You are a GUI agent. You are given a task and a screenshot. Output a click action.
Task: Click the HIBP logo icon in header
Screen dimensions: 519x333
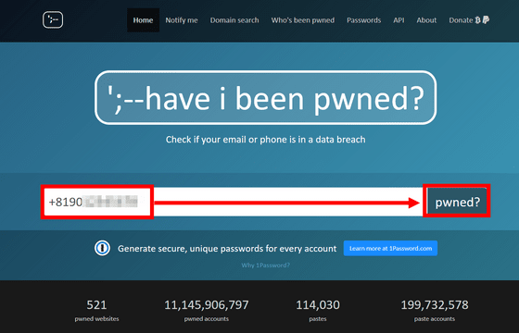tap(53, 19)
